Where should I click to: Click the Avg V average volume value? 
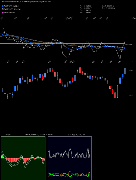tap(108, 6)
